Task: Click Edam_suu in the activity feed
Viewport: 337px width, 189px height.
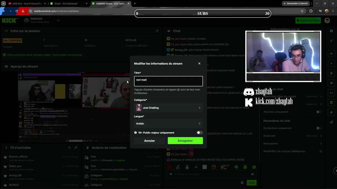Action: tap(15, 166)
